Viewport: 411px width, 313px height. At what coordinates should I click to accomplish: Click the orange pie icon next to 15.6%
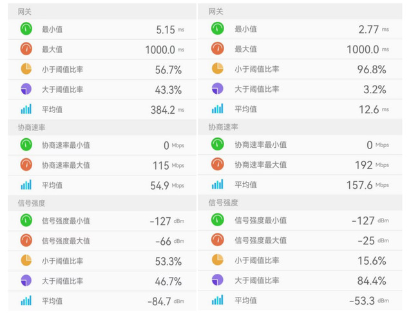click(218, 260)
